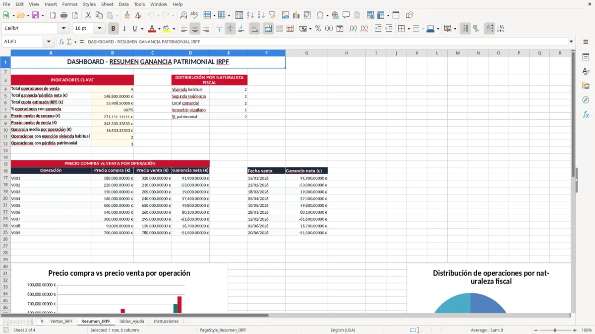
Task: Toggle Align Right
Action: pyautogui.click(x=206, y=29)
